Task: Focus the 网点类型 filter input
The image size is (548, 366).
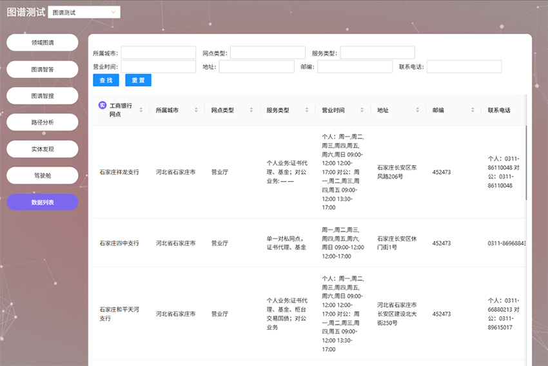Action: pyautogui.click(x=268, y=53)
